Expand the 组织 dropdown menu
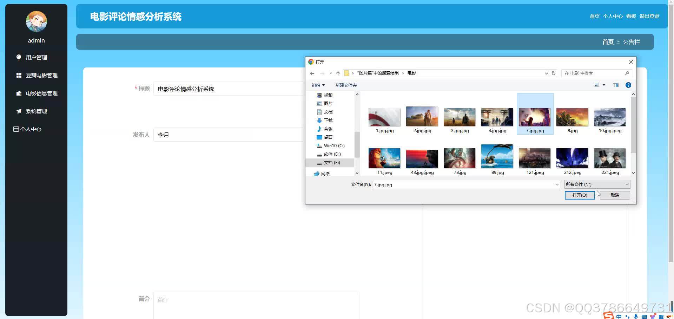 click(318, 85)
